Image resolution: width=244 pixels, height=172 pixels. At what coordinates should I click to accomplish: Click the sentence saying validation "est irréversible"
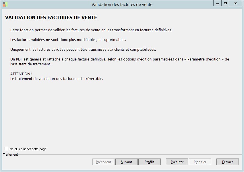tap(57, 79)
